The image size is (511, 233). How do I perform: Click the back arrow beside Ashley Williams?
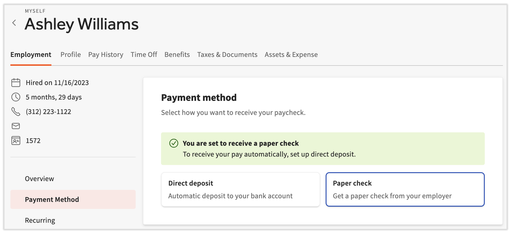(14, 23)
